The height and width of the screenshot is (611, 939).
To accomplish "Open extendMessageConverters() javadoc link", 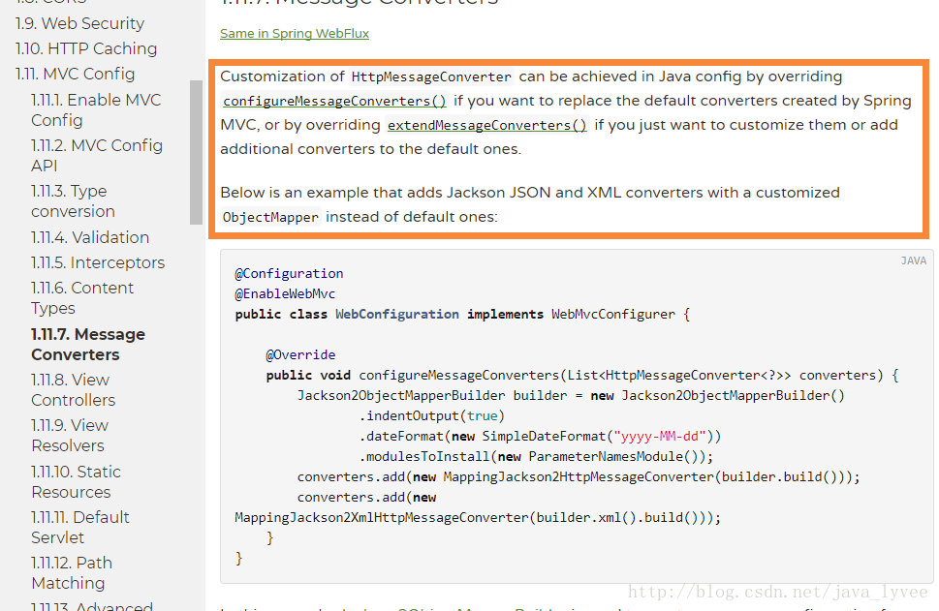I will tap(486, 125).
